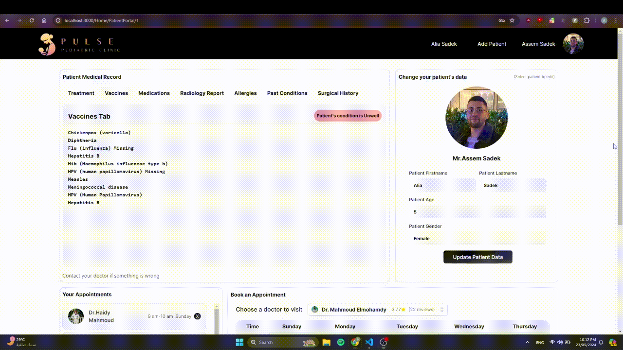623x350 pixels.
Task: Click the Pulse Pediatric Clinic logo
Action: pyautogui.click(x=78, y=44)
